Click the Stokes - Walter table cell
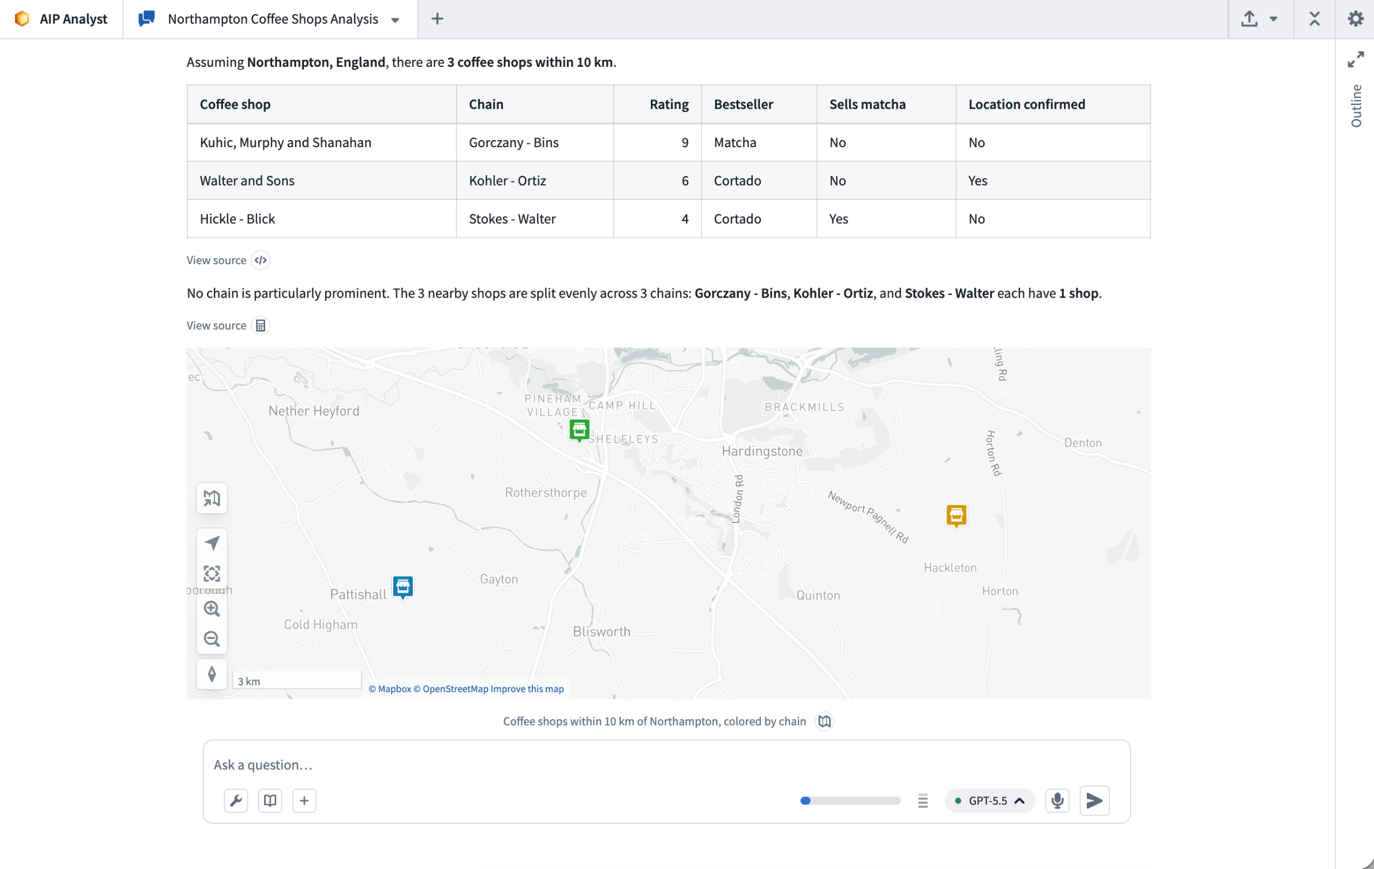The image size is (1374, 869). point(535,219)
